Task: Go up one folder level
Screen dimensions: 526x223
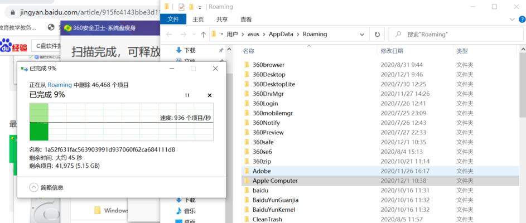Action: tap(203, 34)
